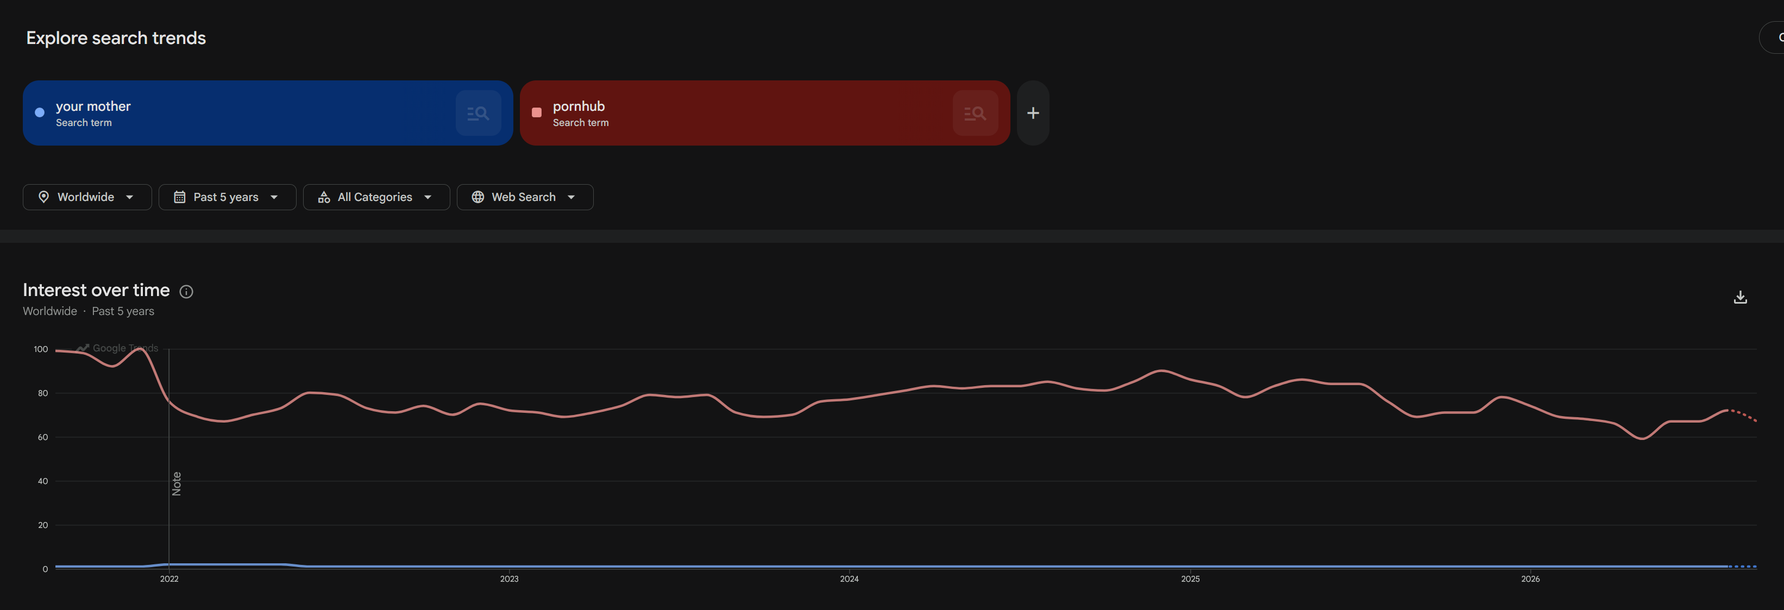The width and height of the screenshot is (1784, 610).
Task: Click the 2023 x-axis label
Action: 509,579
